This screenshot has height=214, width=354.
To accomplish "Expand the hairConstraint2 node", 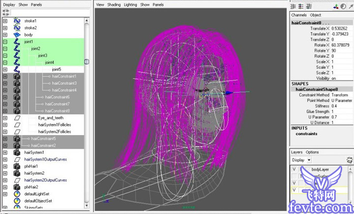I will (5, 146).
